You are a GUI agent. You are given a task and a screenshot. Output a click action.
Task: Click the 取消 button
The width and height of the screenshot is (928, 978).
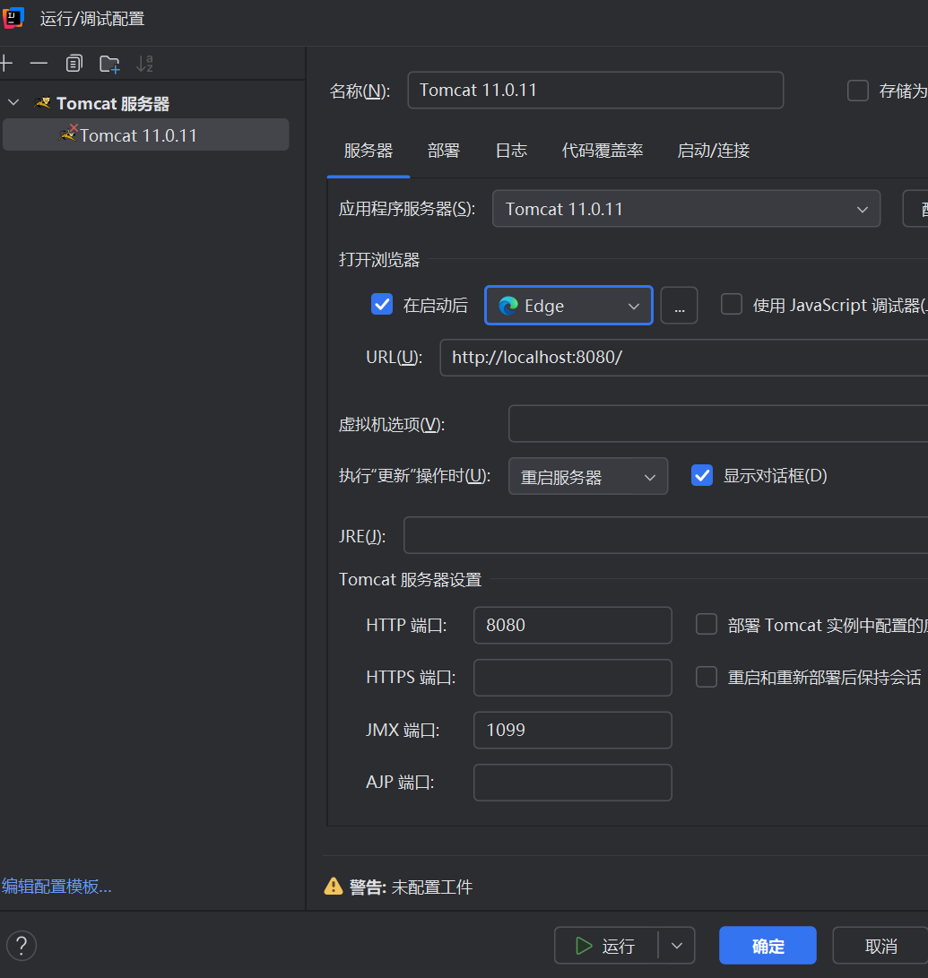coord(880,946)
